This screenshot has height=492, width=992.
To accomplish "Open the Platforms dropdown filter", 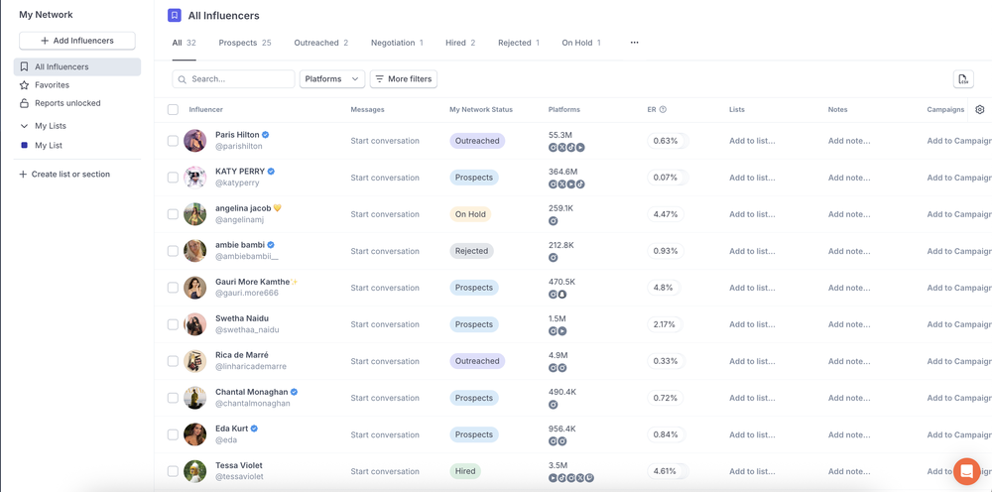I will pyautogui.click(x=332, y=79).
